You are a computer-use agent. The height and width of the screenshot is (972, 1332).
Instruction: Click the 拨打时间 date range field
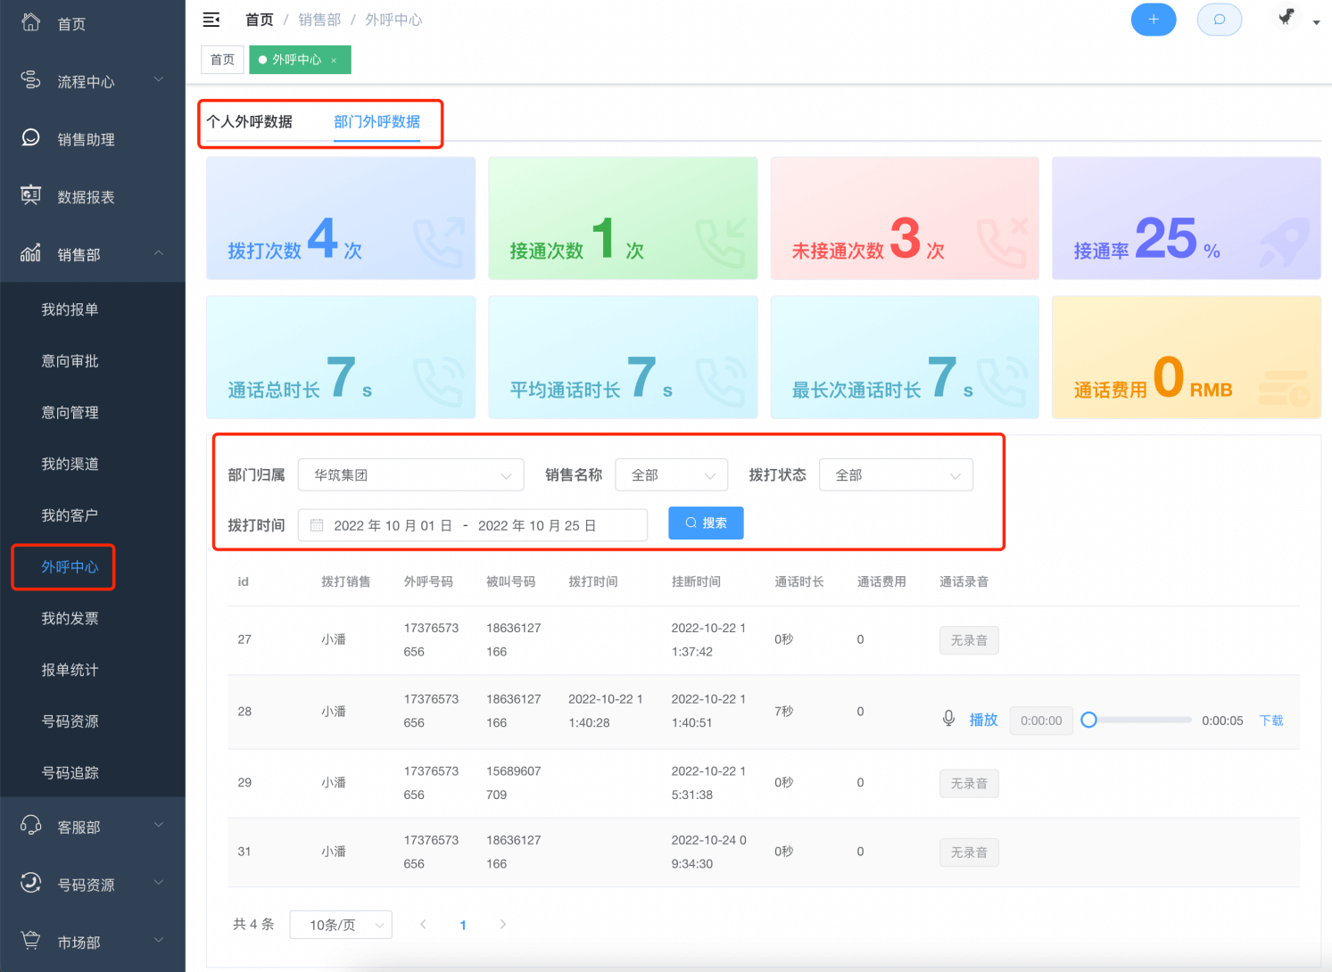pos(473,525)
